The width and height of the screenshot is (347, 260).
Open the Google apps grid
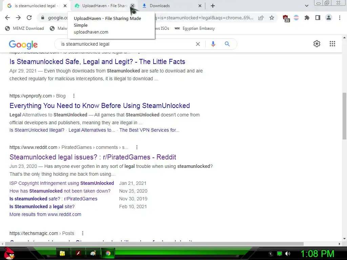click(x=332, y=44)
